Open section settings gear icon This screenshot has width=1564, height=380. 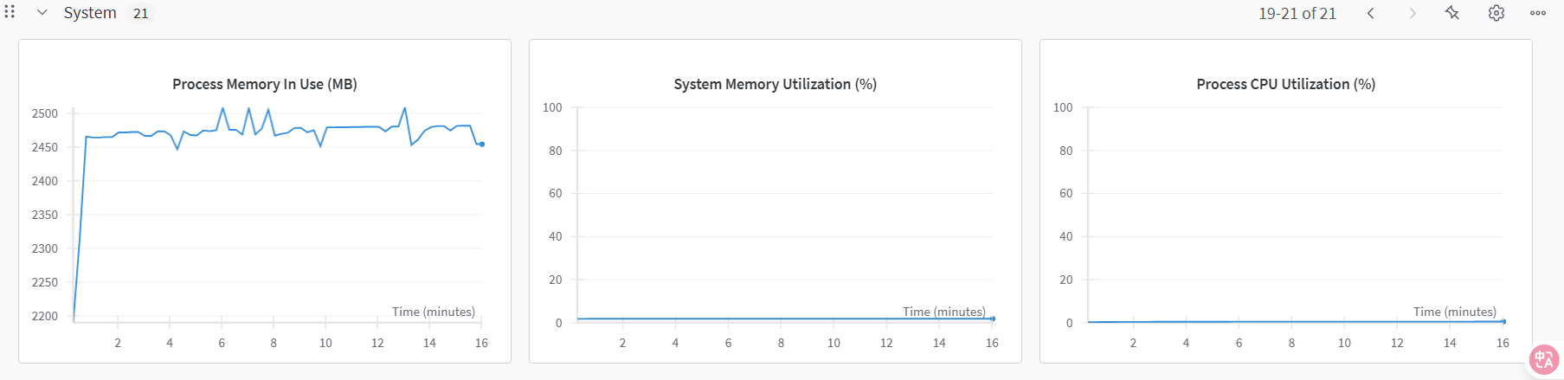[1496, 13]
